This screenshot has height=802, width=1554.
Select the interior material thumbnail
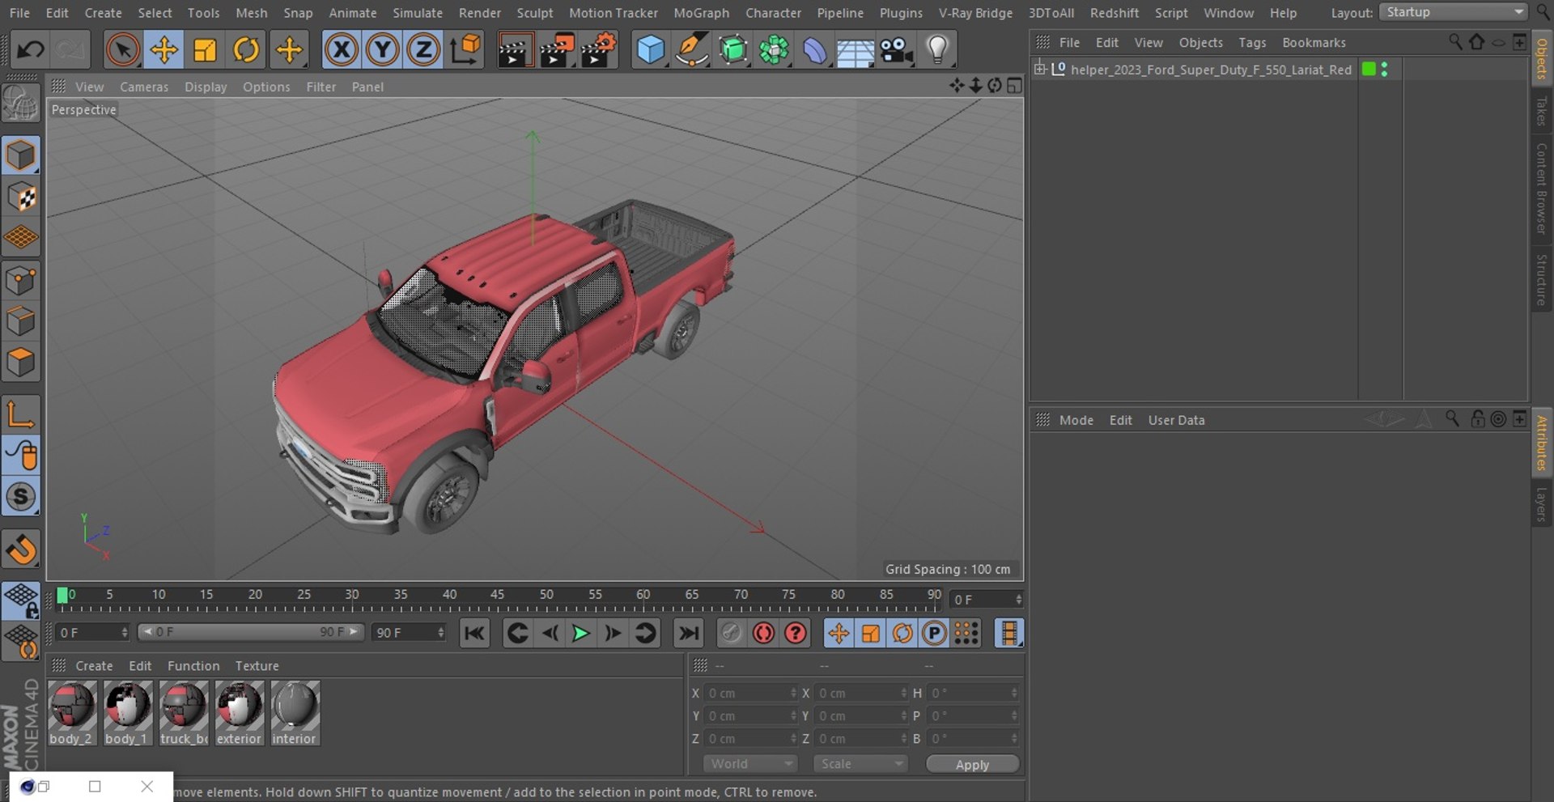[295, 712]
